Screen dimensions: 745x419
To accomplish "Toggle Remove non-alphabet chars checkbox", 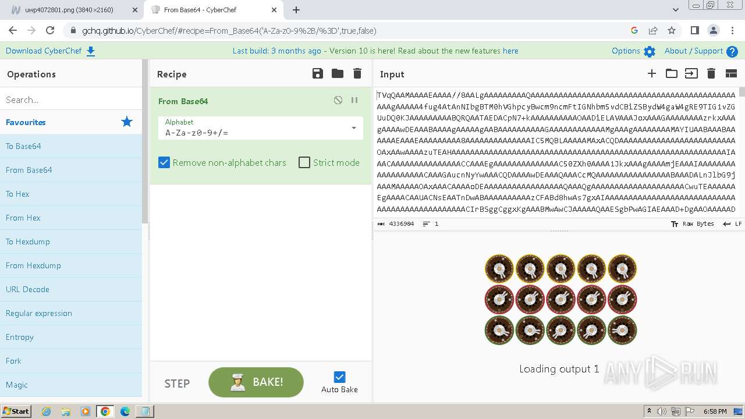I will coord(164,162).
